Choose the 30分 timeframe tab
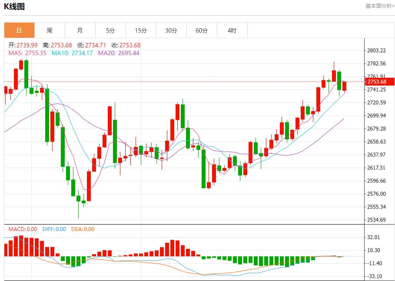This screenshot has height=281, width=395. click(171, 30)
